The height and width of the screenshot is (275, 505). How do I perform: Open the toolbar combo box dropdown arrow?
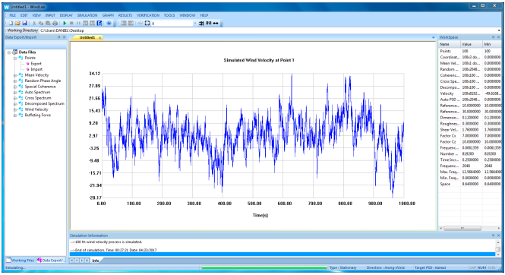pos(195,24)
